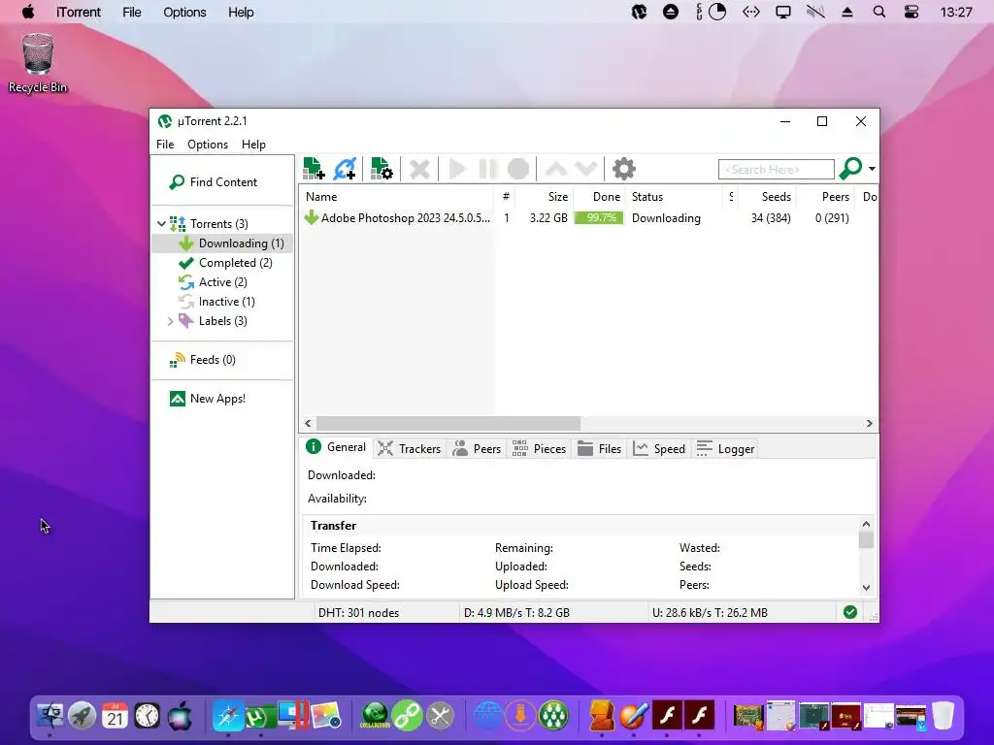Expand the Labels (3) tree node
Viewport: 994px width, 745px height.
170,321
